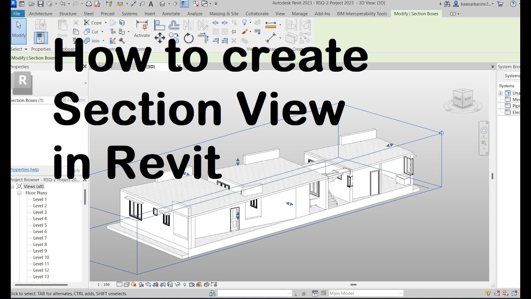The width and height of the screenshot is (531, 299).
Task: Click the active workset input field in status bar
Action: pos(255,293)
